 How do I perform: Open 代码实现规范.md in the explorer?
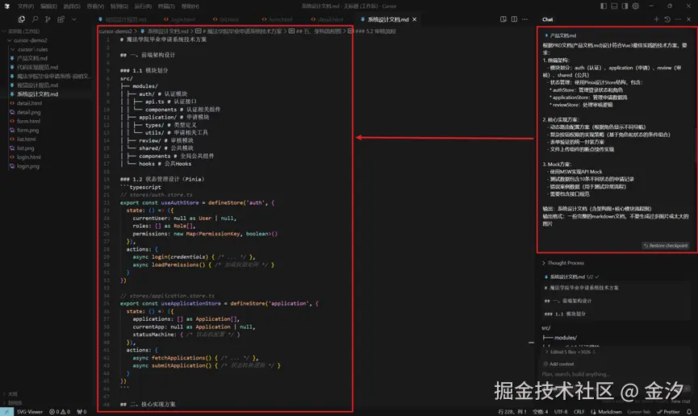tap(37, 67)
